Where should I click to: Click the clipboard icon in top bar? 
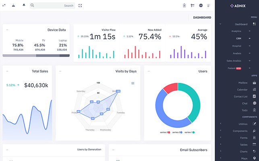tap(184, 6)
